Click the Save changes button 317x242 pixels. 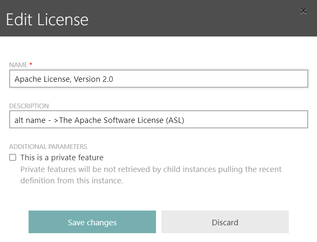coord(92,222)
